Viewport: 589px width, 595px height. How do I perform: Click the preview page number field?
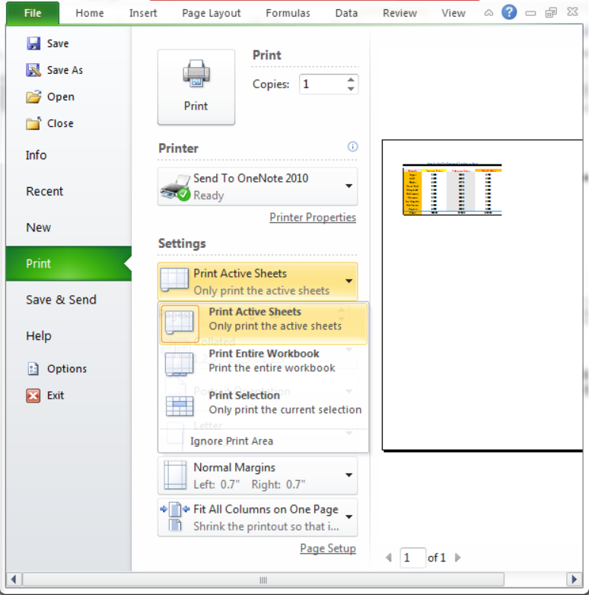412,558
